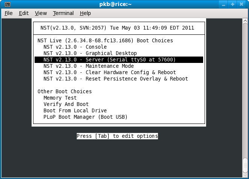Click the scrollbar down arrow
This screenshot has width=249, height=179.
pos(245,175)
